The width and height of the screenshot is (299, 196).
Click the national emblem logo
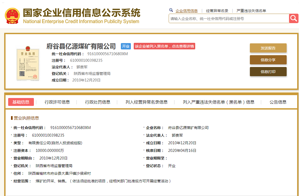point(12,16)
